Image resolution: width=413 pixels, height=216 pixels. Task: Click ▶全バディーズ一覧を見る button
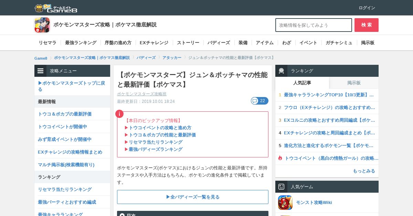tap(193, 197)
